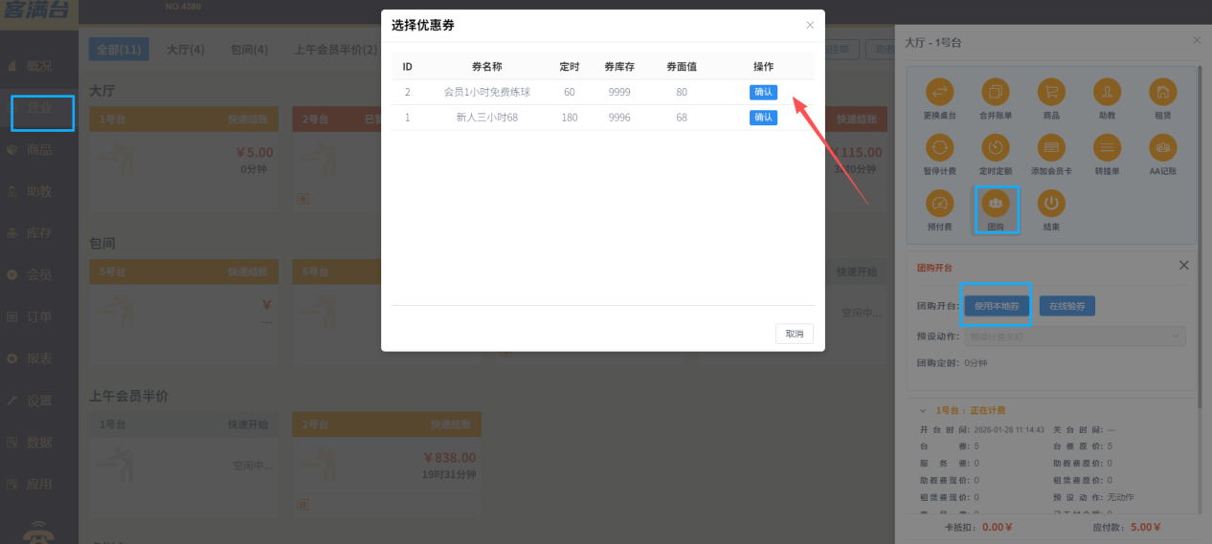The width and height of the screenshot is (1212, 544).
Task: Confirm coupon 会员1小时免费练球
Action: 763,92
